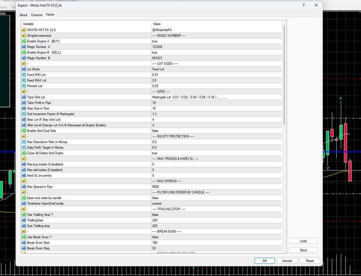Click the icon beside Max Spread in Pips
Viewport: 361px width, 276px height.
coord(24,187)
